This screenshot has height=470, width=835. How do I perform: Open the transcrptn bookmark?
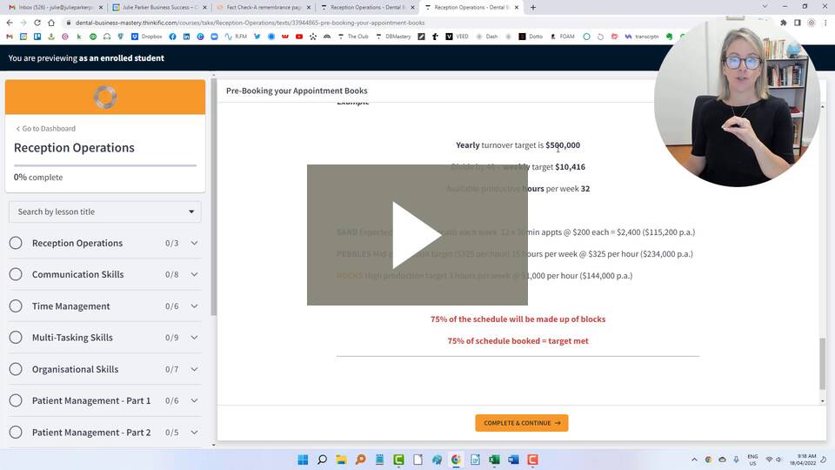[642, 37]
